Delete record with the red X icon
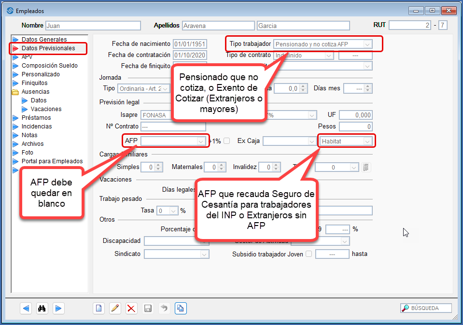Screen dimensions: 463x325 pyautogui.click(x=131, y=309)
